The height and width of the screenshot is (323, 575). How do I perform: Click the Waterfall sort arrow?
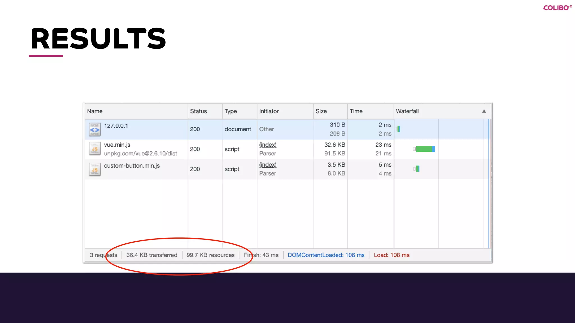pos(484,111)
